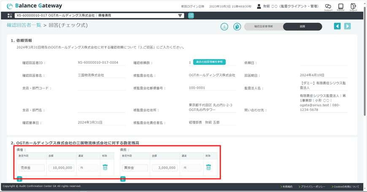Screen dimensions: 367x192
Task: Open the 確認回答者一覧 breadcrumb link
Action: (24, 25)
